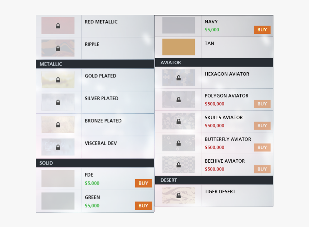Select the locked Gold Plated swatch
309x227 pixels.
pyautogui.click(x=58, y=80)
